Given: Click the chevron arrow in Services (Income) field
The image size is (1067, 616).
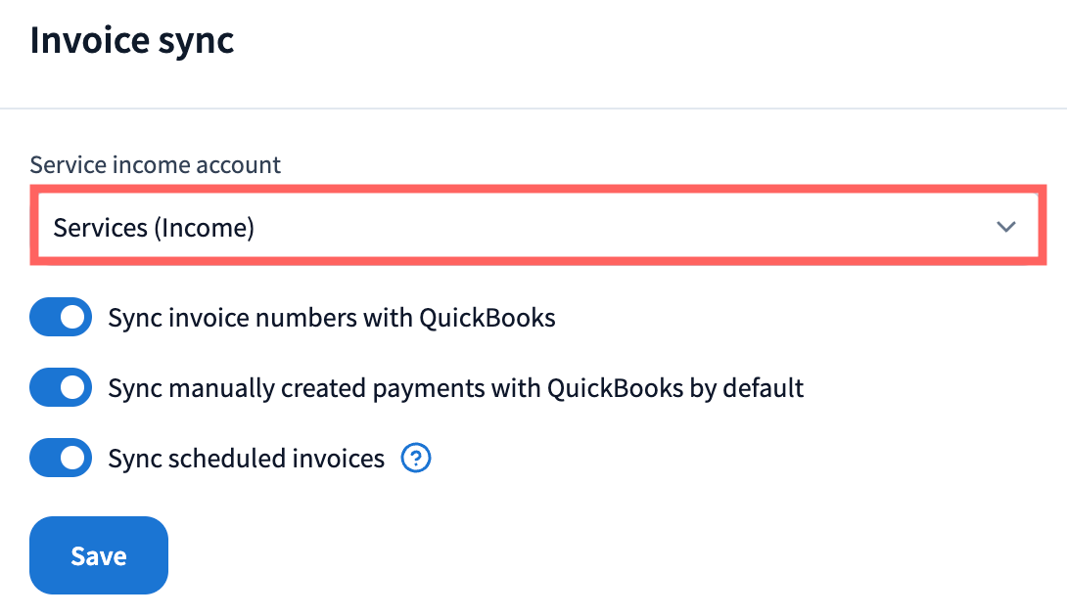Looking at the screenshot, I should pyautogui.click(x=1005, y=227).
